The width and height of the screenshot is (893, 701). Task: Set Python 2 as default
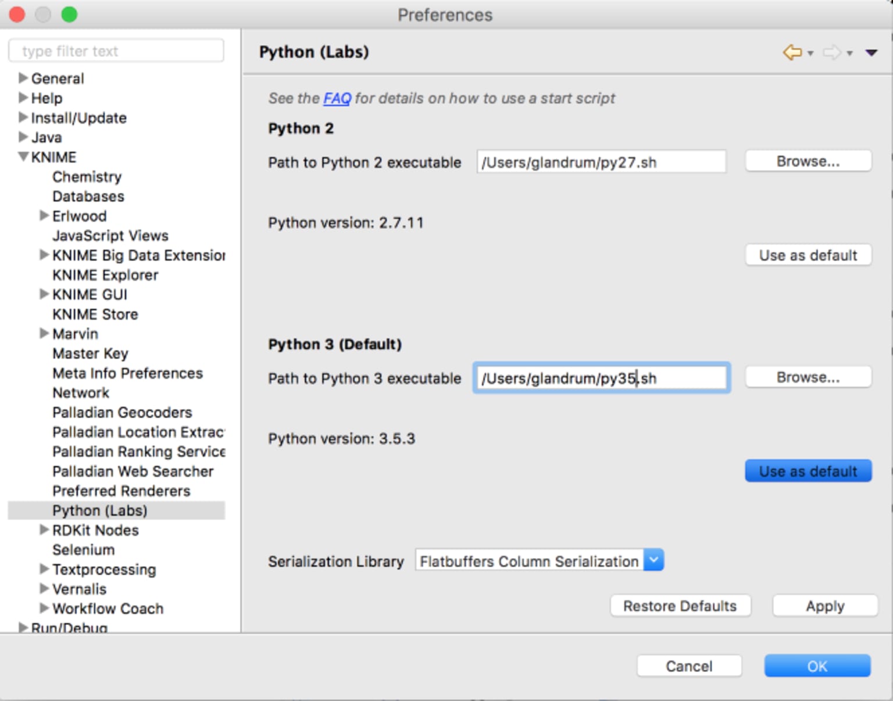point(808,255)
